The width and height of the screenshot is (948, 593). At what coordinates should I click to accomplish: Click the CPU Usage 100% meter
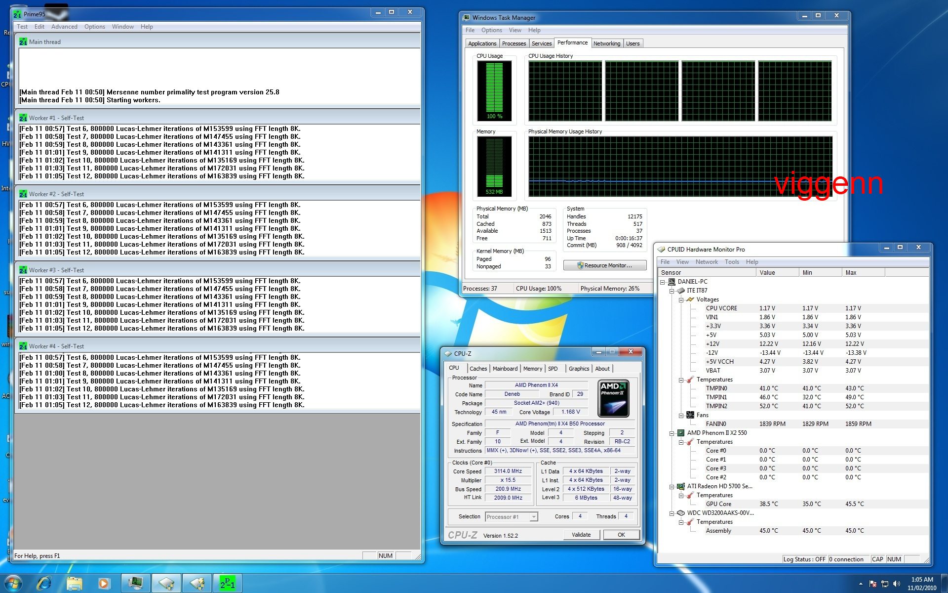494,91
